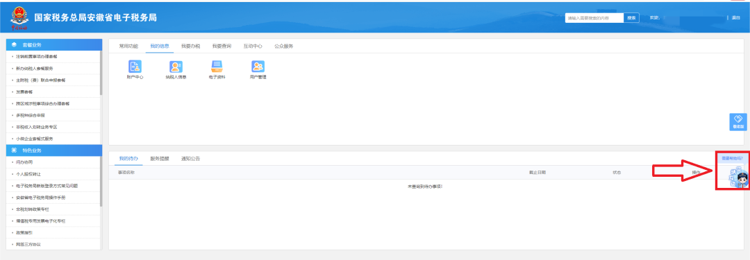The image size is (750, 260).
Task: Select the 我的待办 tab
Action: [x=128, y=159]
